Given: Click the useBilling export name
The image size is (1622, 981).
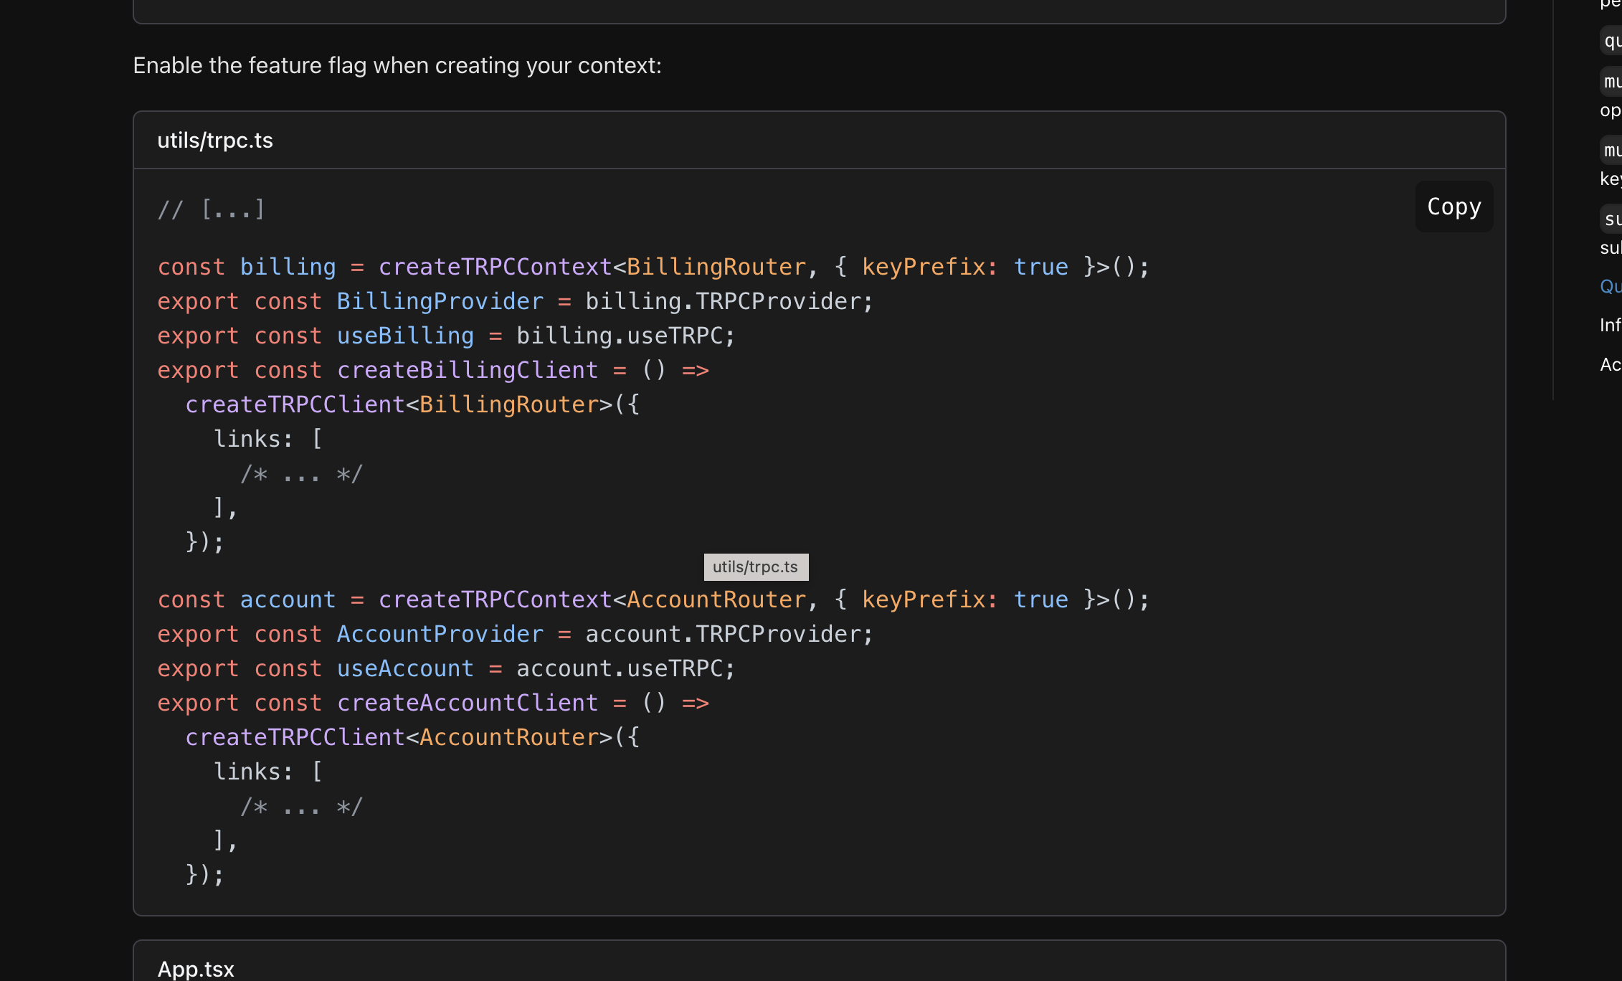Looking at the screenshot, I should pyautogui.click(x=405, y=336).
